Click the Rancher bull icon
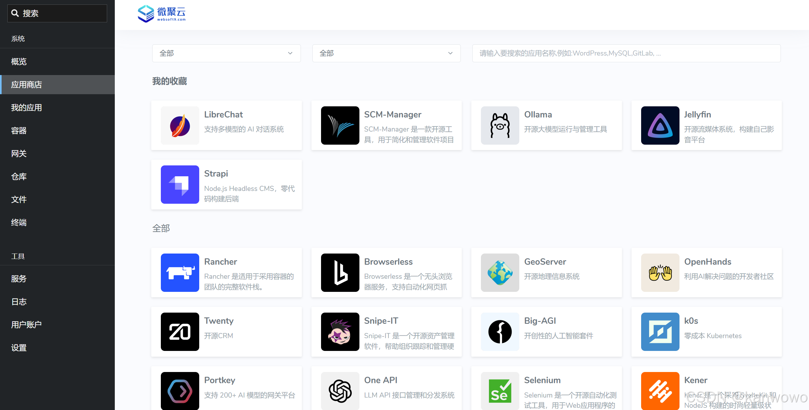 [x=180, y=273]
